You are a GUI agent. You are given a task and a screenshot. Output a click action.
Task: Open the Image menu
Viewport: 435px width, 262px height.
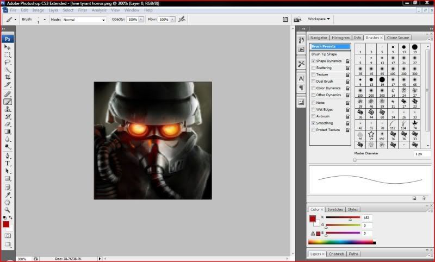click(x=38, y=10)
